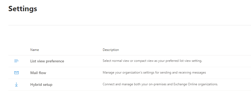Sort by the Name column header
The width and height of the screenshot is (251, 105).
tap(35, 50)
